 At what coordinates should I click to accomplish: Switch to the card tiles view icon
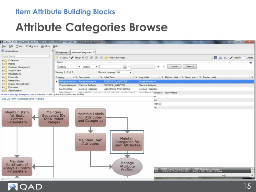pos(225,58)
